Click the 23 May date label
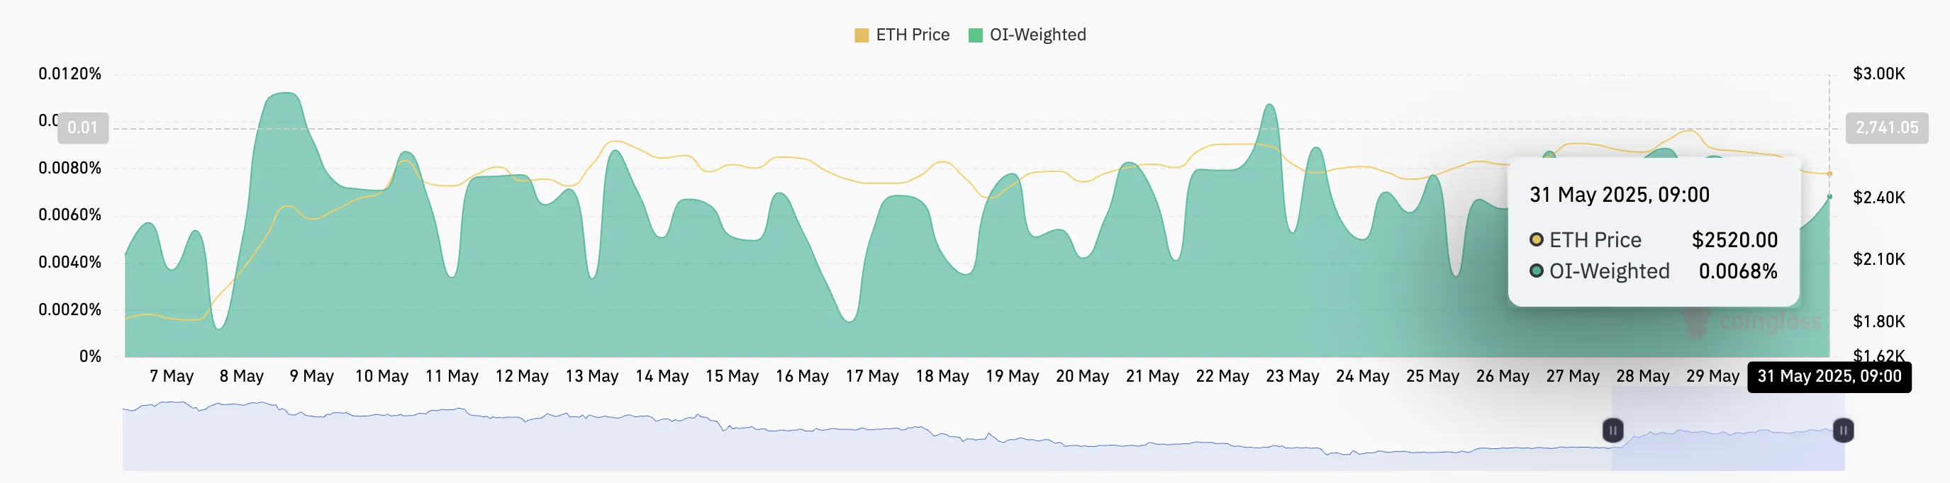Screen dimensions: 1950x483 pyautogui.click(x=1292, y=377)
